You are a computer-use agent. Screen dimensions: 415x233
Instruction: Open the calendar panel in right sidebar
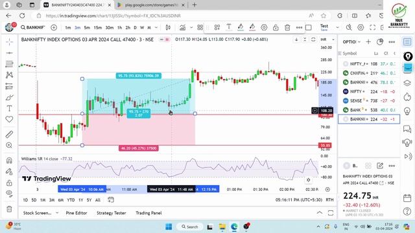407,198
